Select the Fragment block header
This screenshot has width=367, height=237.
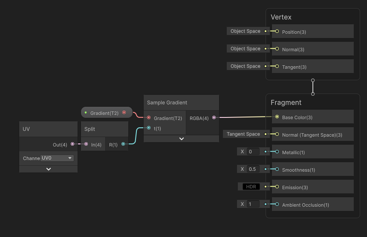click(x=286, y=102)
